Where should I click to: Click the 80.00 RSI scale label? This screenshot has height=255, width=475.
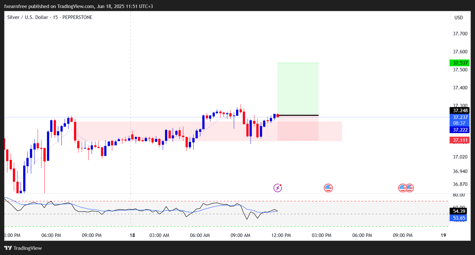pyautogui.click(x=459, y=195)
